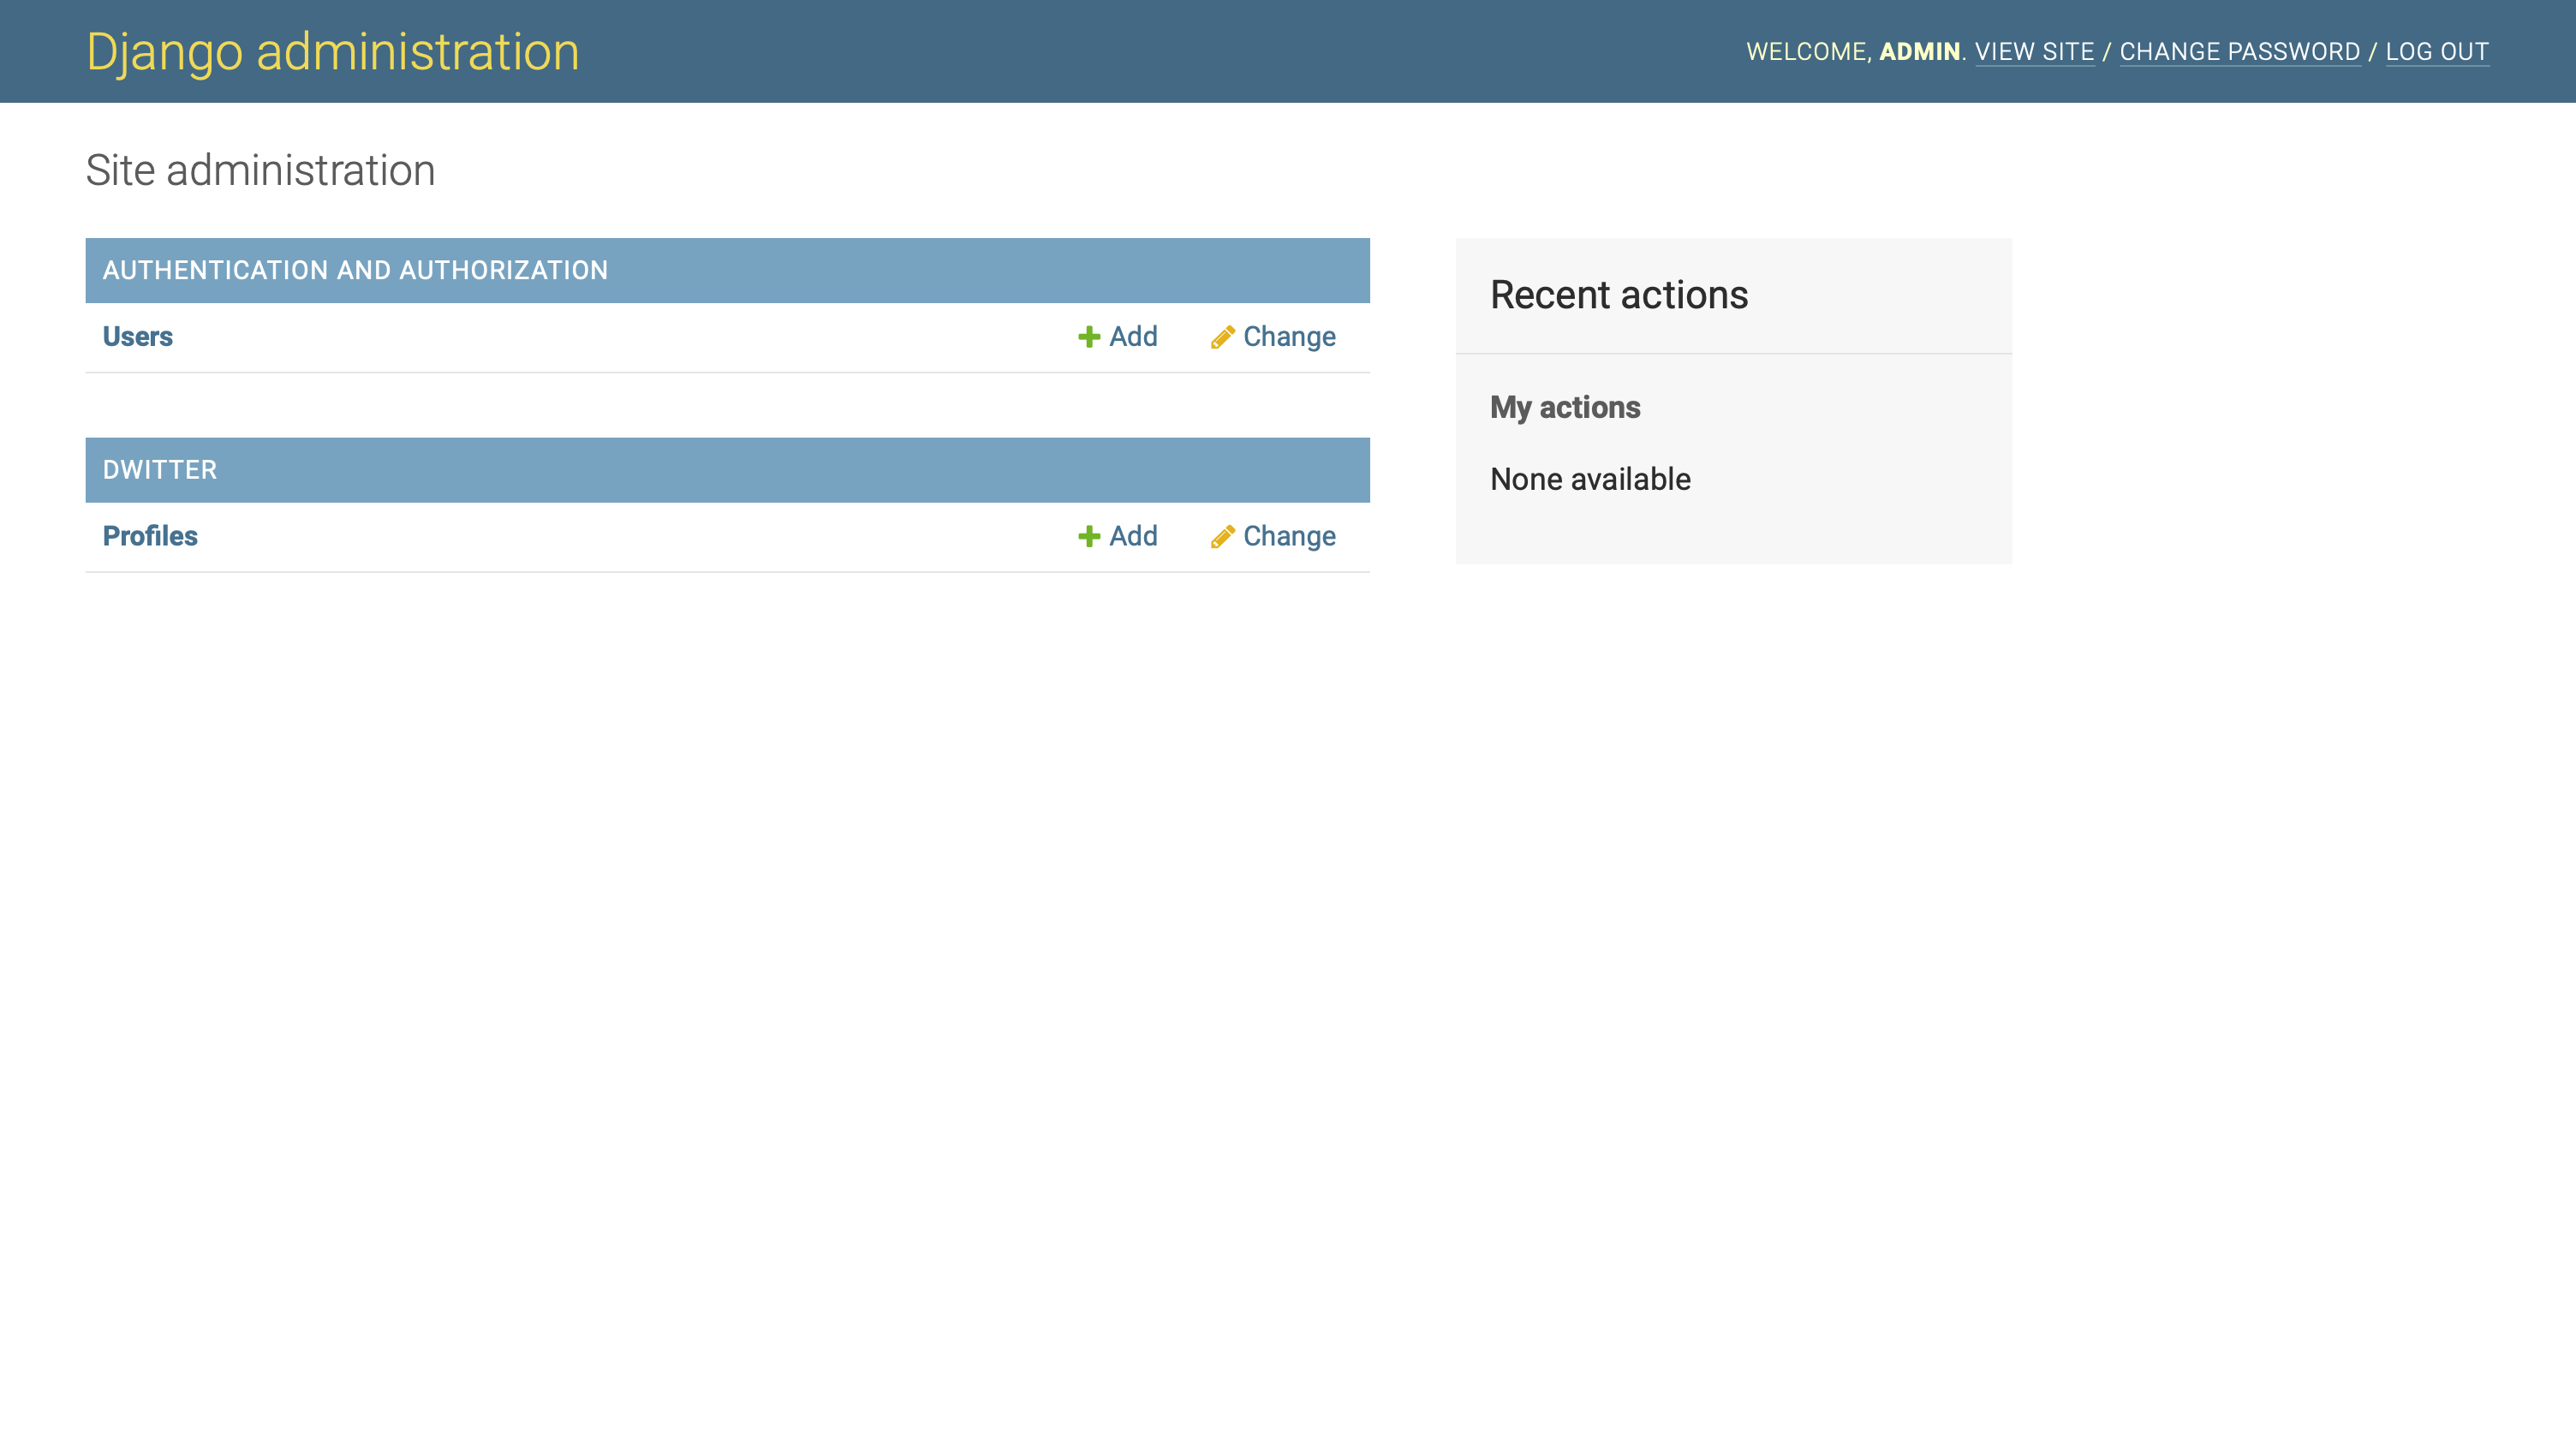Toggle the Profiles add permission
Screen dimensions: 2576x1449
(1115, 536)
